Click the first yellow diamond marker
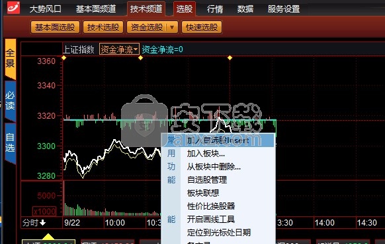The width and height of the screenshot is (385, 244). coord(64,58)
